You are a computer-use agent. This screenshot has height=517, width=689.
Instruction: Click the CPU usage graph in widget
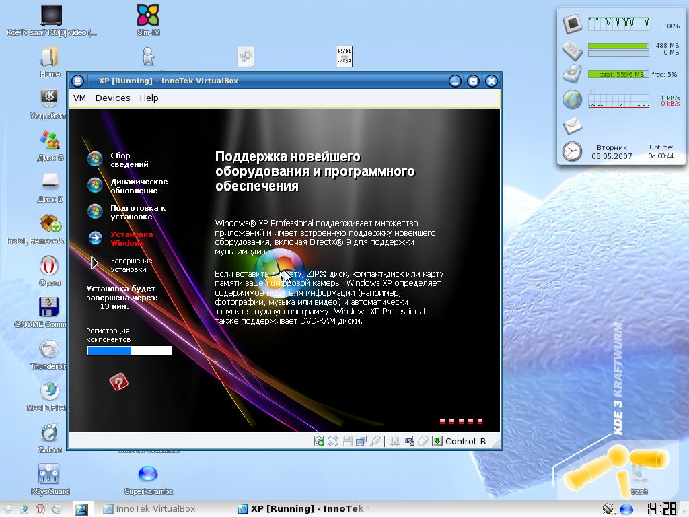point(619,24)
